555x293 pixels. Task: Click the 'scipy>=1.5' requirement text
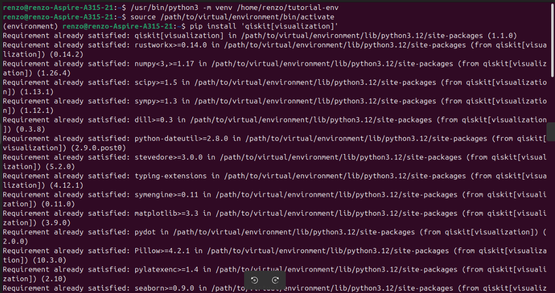click(156, 82)
